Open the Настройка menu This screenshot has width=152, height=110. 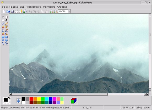point(49,7)
